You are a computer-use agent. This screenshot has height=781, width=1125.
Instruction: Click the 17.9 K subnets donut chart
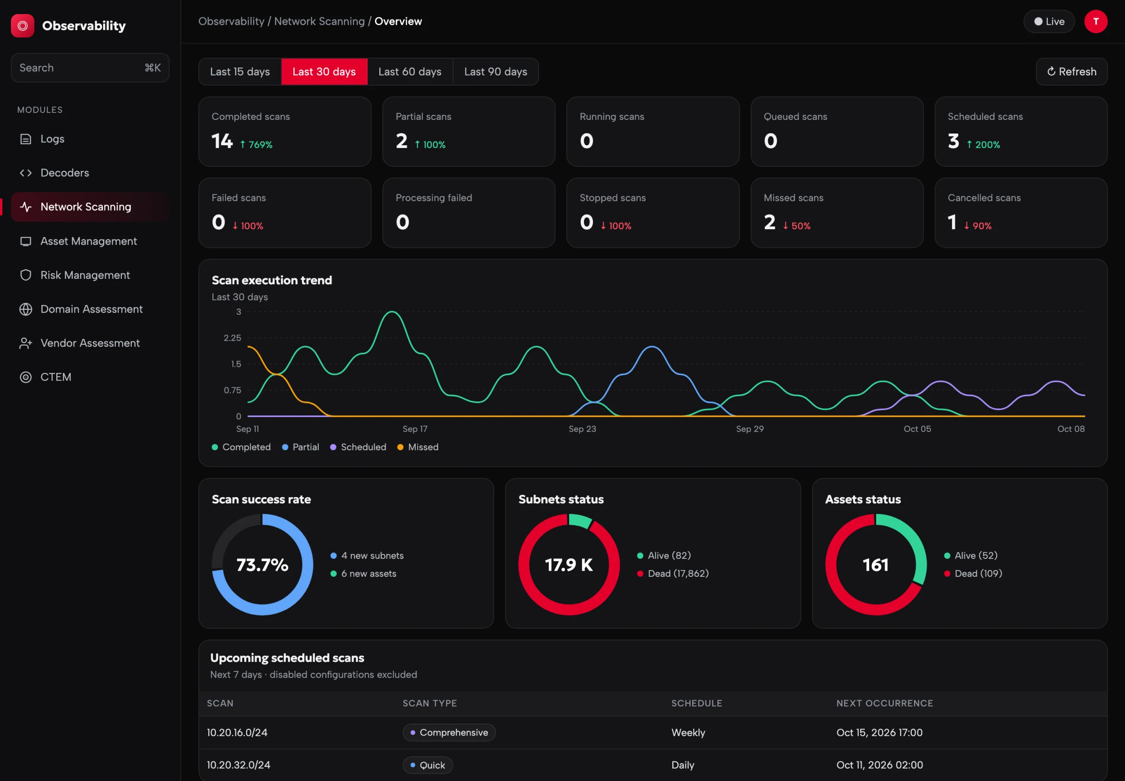(569, 565)
